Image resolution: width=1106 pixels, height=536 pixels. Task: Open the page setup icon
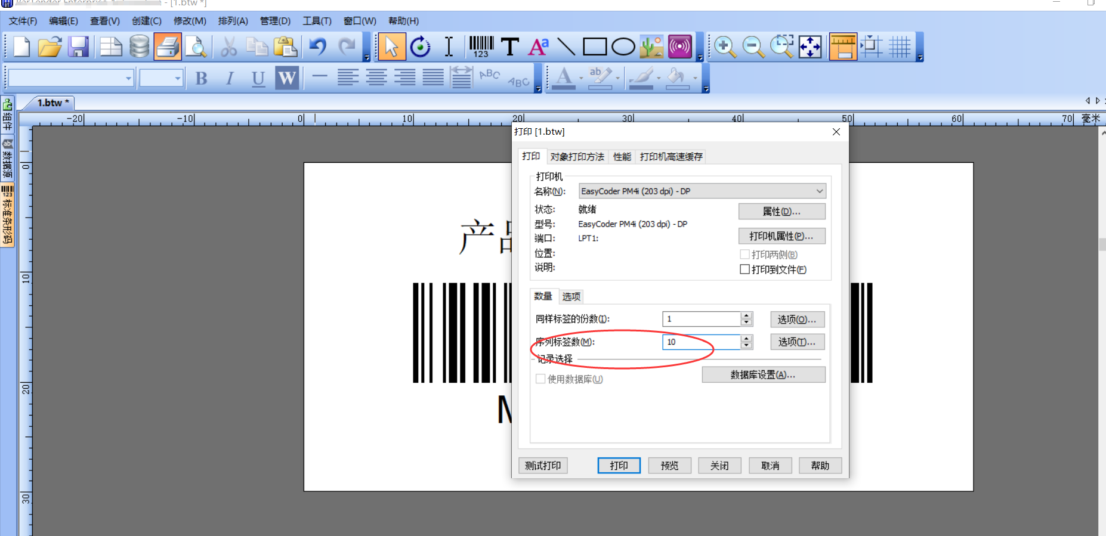[x=110, y=47]
